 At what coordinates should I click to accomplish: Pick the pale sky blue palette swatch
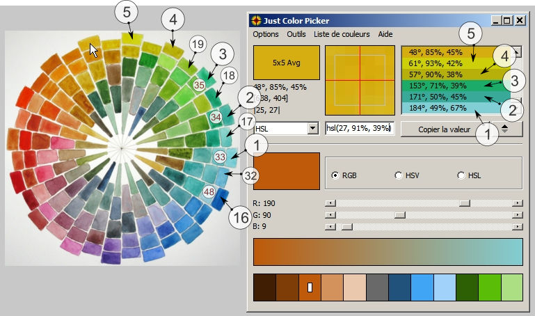point(445,287)
